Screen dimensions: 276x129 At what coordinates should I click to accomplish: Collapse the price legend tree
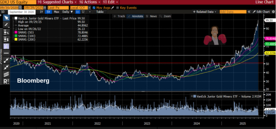click(13, 18)
